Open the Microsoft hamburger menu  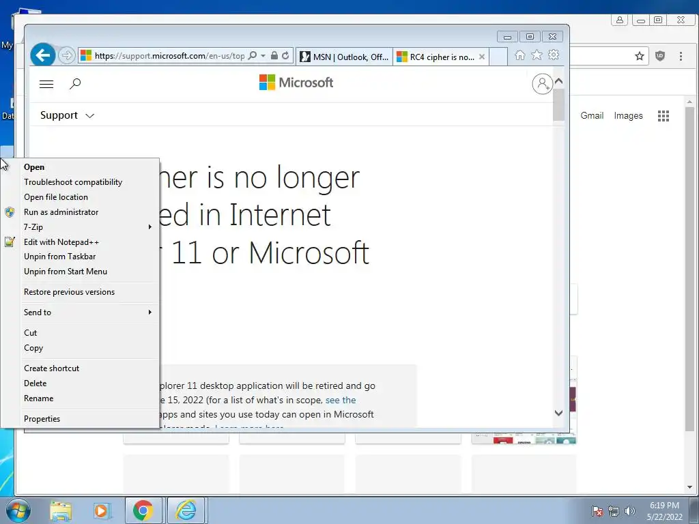(46, 84)
